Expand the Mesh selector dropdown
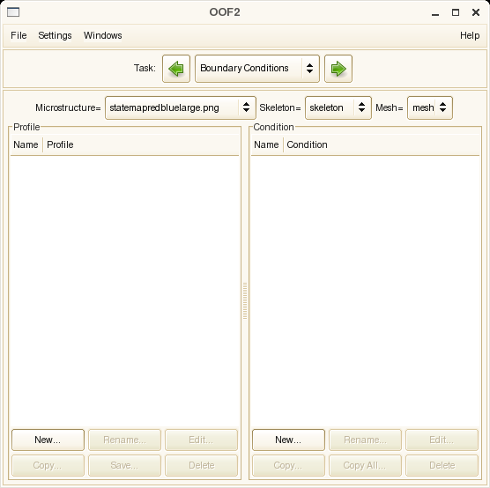Viewport: 490px width, 488px height. (430, 107)
